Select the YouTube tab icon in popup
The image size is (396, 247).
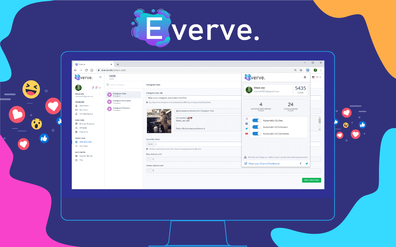coord(247,134)
